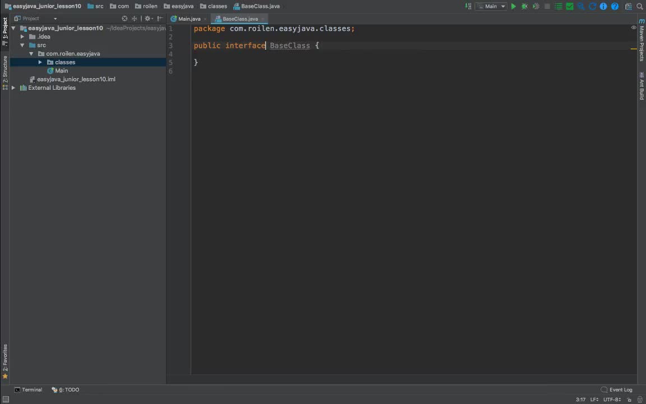Collapse the com.roilen.easyjava package

coord(31,54)
